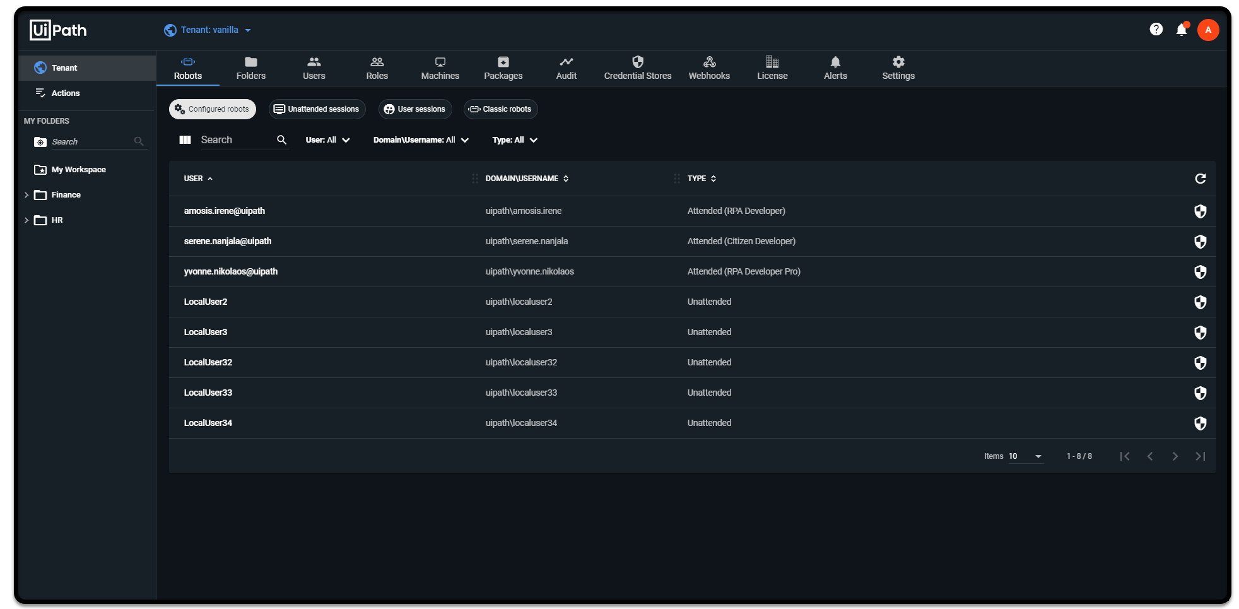This screenshot has width=1239, height=609.
Task: Open Webhooks via its toolbar icon
Action: 709,61
